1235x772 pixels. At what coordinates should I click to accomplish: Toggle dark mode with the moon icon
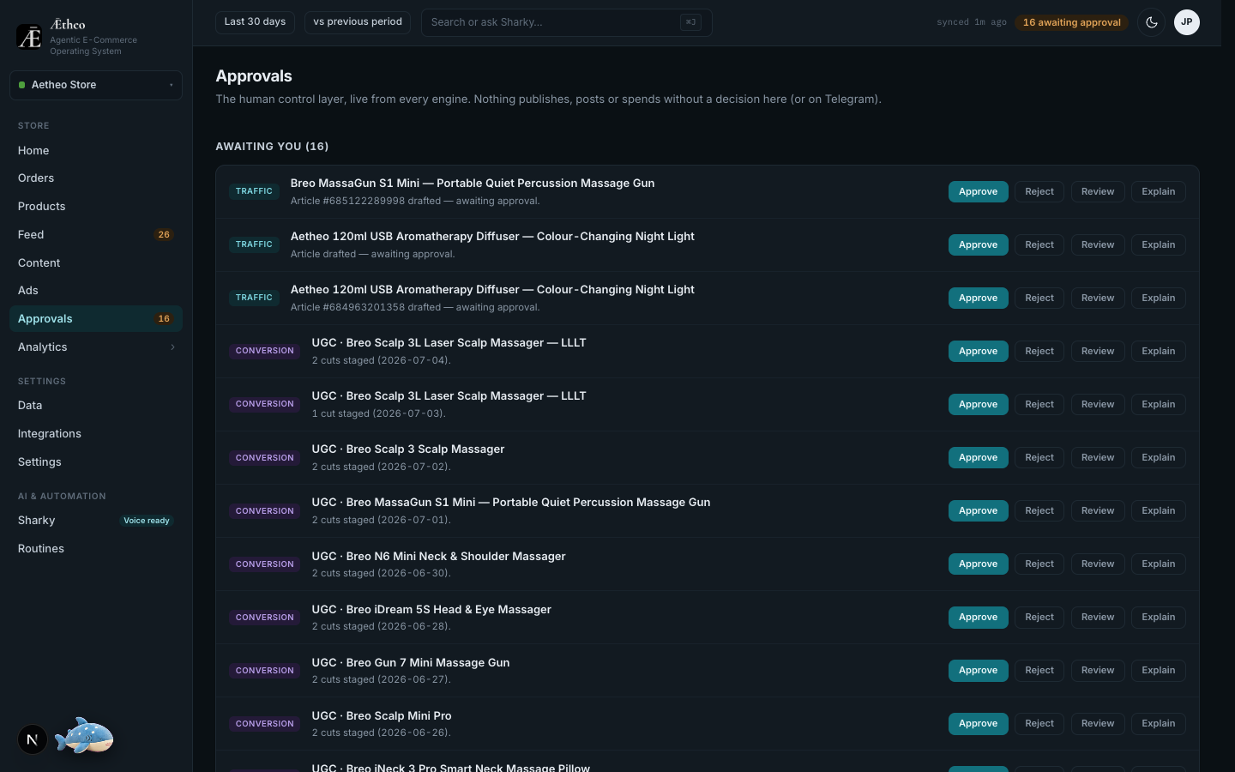coord(1151,22)
